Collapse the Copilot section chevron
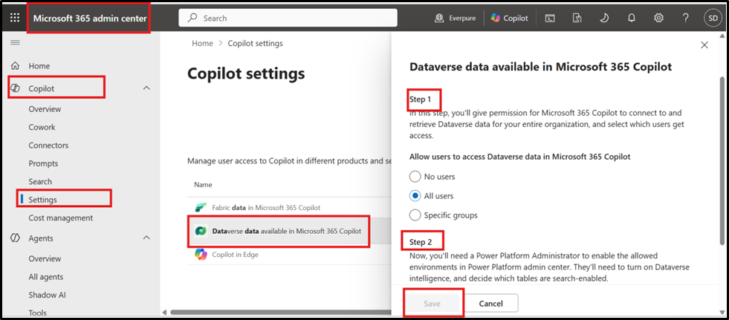Image resolution: width=729 pixels, height=320 pixels. pos(146,88)
